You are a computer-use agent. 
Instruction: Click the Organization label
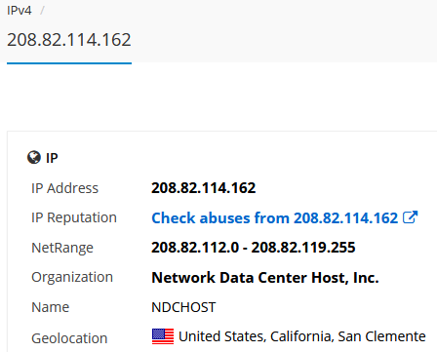tap(72, 277)
